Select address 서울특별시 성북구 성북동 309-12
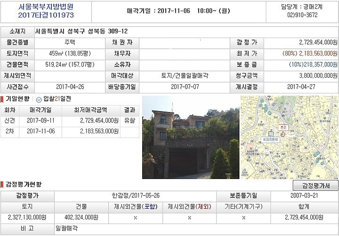Viewport: 339px width, 236px height. point(81,32)
